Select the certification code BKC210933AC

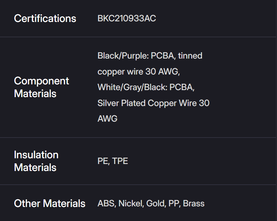point(127,18)
